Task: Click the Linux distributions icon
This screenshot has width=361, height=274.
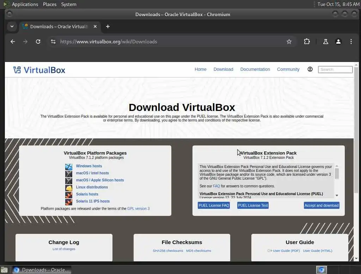Action: [x=69, y=188]
